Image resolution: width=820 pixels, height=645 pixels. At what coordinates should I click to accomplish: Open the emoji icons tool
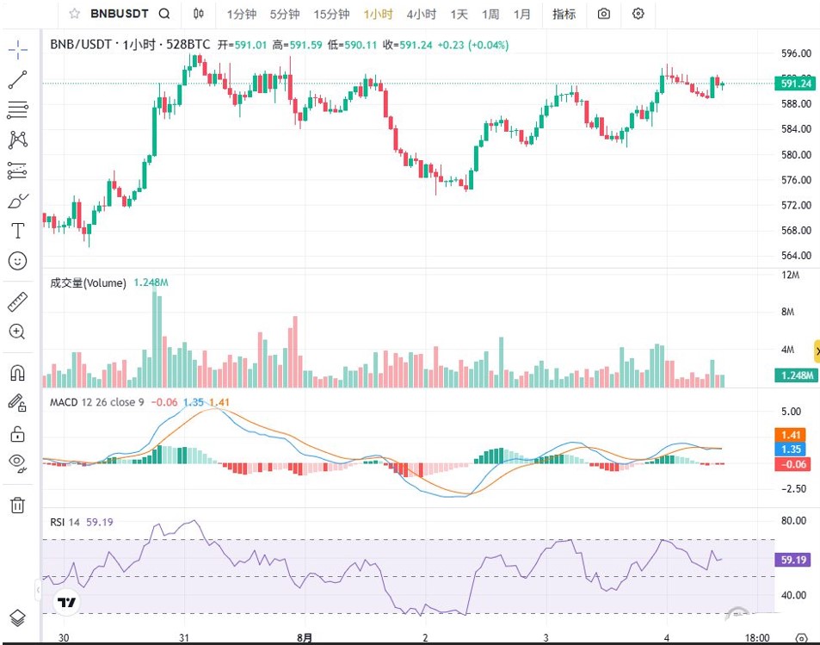(17, 261)
